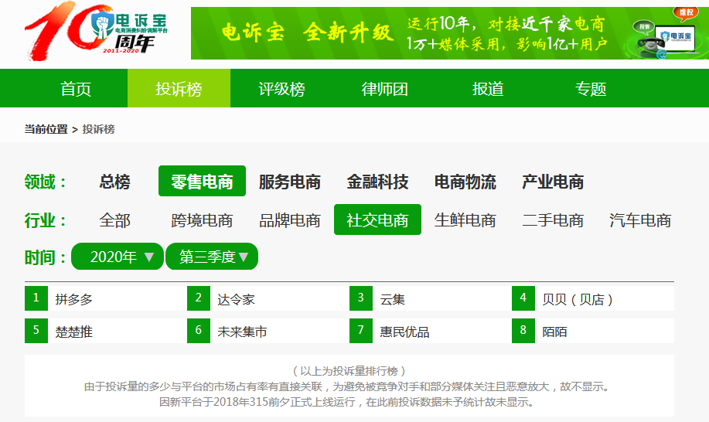Viewport: 709px width, 422px height.
Task: Click the green rank badge numbered 4
Action: coord(523,298)
